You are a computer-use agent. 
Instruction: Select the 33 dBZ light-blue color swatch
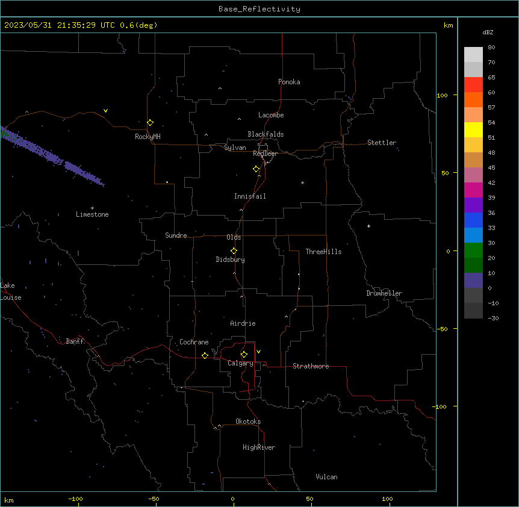pyautogui.click(x=473, y=235)
